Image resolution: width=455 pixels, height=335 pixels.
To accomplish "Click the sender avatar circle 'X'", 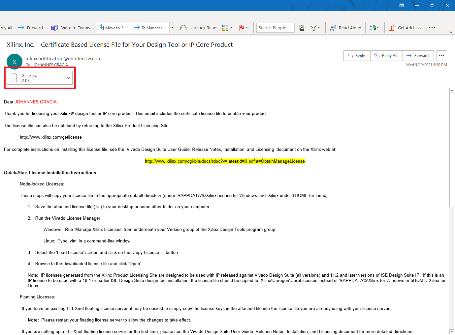I will point(14,61).
